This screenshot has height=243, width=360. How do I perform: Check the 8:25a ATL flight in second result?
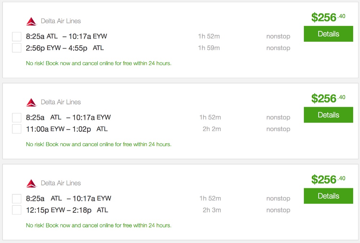pyautogui.click(x=17, y=117)
